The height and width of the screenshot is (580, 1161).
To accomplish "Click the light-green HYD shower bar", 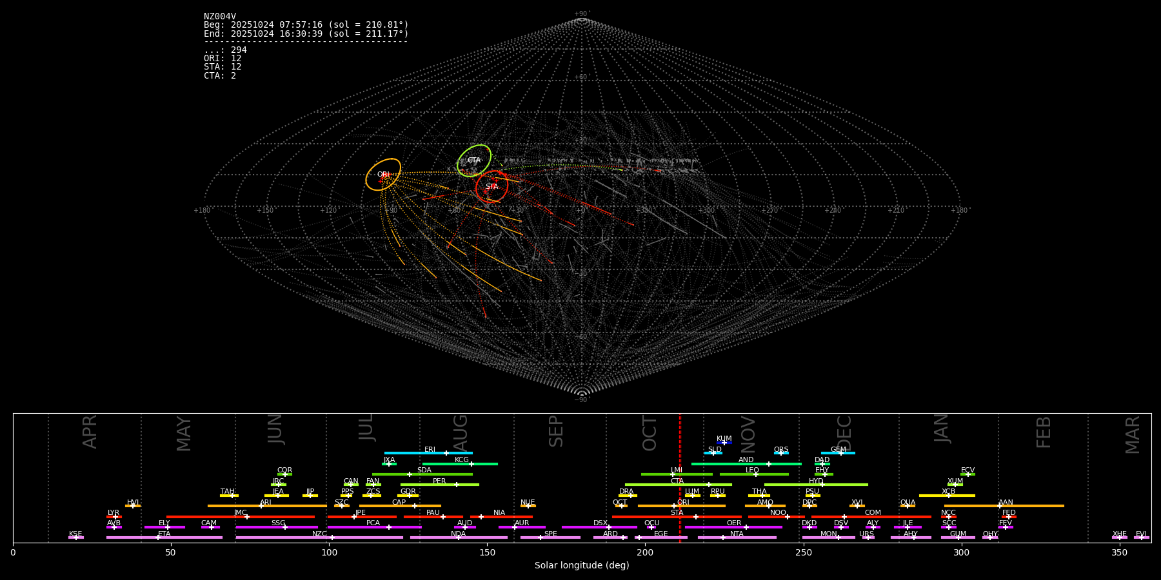I will (816, 485).
